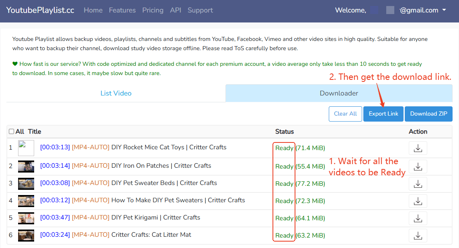Viewport: 459px width, 248px height.
Task: Open the API page link
Action: click(x=175, y=10)
